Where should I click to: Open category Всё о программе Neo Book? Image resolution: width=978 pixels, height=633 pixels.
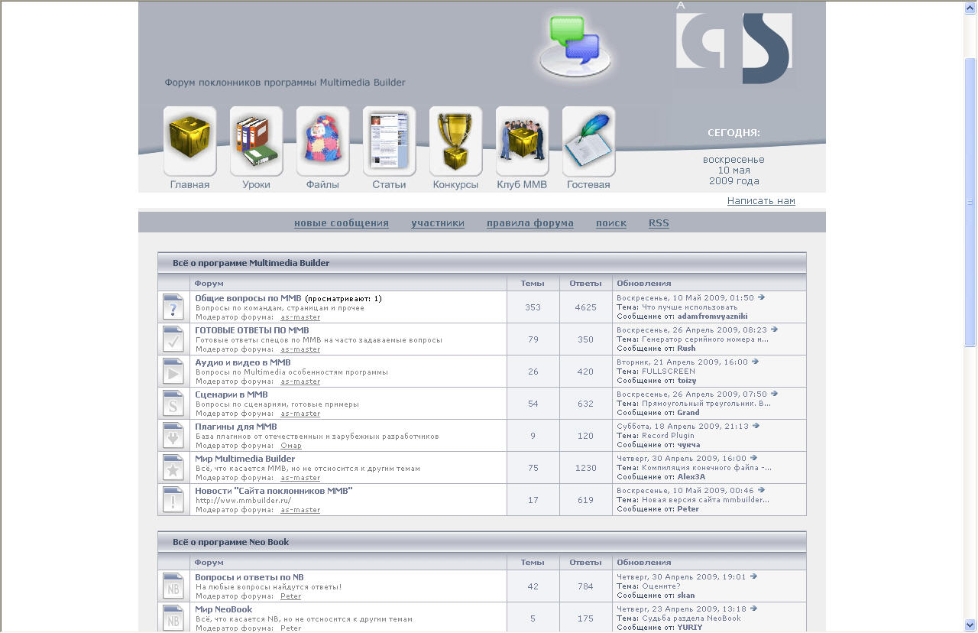coord(231,542)
